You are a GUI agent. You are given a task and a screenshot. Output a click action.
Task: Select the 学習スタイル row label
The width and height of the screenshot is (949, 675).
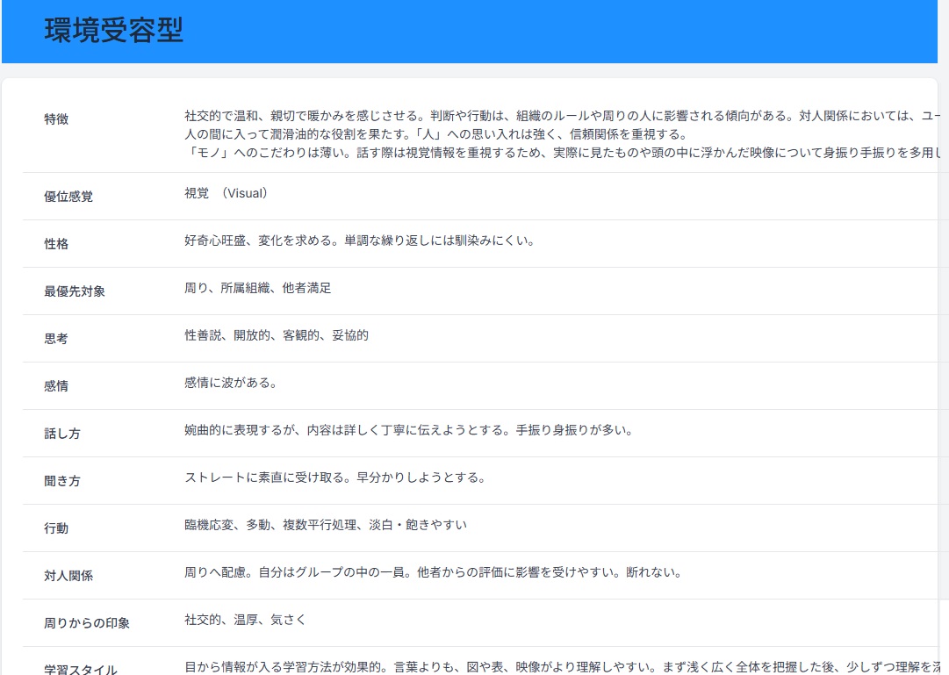tap(81, 670)
